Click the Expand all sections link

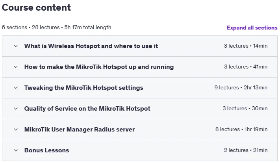(x=252, y=28)
